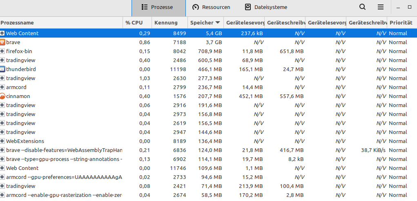The height and width of the screenshot is (201, 417).
Task: Select tradingview process with ID 2486
Action: (208, 60)
